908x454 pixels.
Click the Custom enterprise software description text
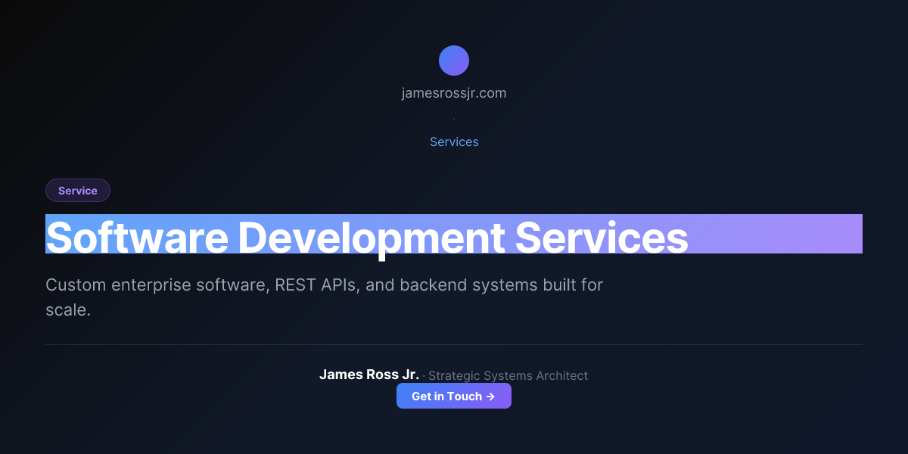[324, 297]
